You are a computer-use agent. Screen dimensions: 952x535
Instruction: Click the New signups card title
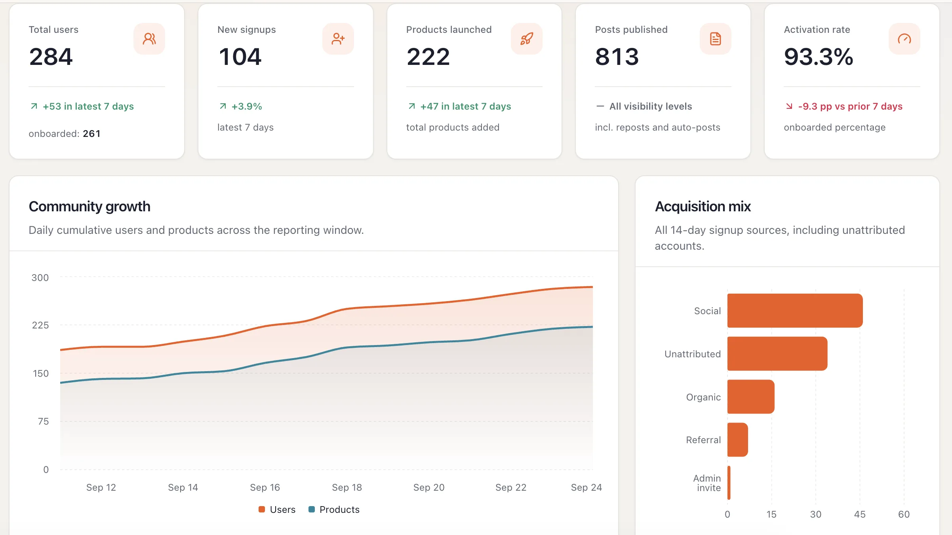247,30
